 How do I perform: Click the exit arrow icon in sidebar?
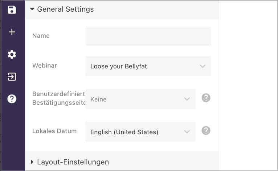click(12, 77)
